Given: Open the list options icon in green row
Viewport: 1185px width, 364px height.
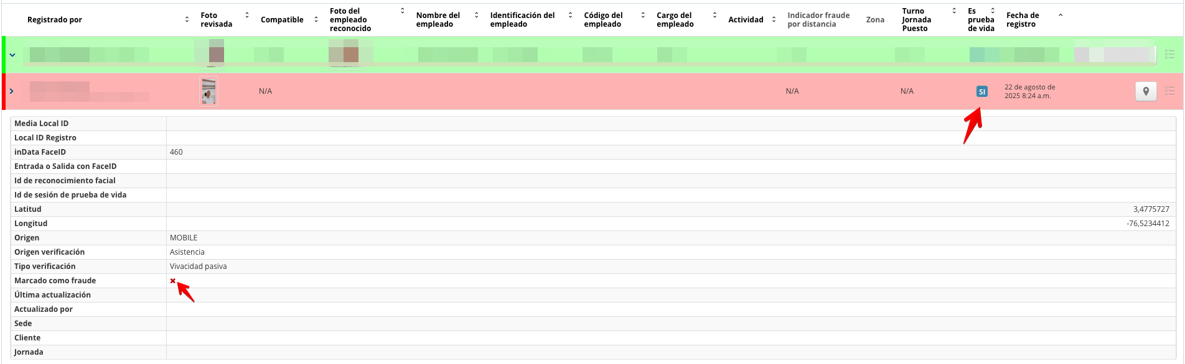Looking at the screenshot, I should coord(1169,55).
